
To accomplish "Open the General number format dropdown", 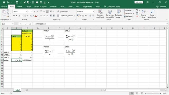I will click(93, 12).
